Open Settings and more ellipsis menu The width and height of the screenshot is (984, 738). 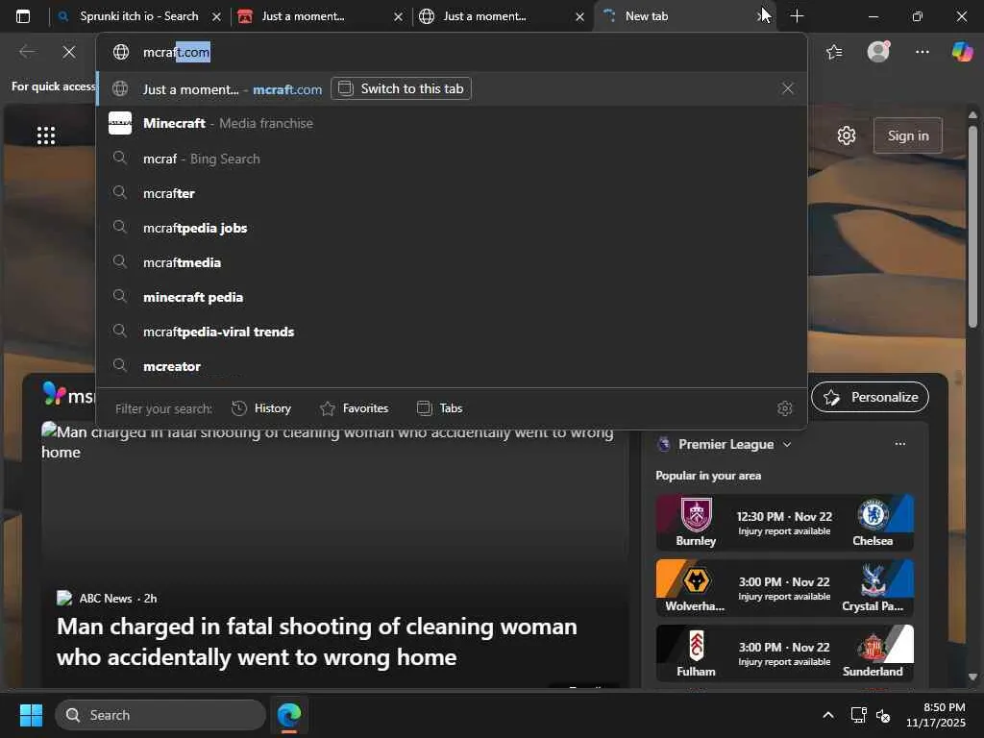point(922,52)
